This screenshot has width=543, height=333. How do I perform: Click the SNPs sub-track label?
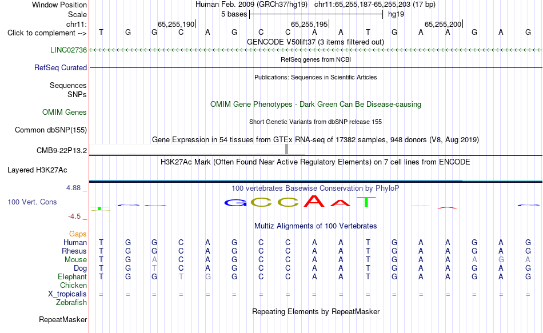pos(77,94)
